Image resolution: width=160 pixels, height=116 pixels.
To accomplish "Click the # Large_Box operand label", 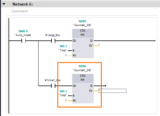I will pyautogui.click(x=53, y=35).
